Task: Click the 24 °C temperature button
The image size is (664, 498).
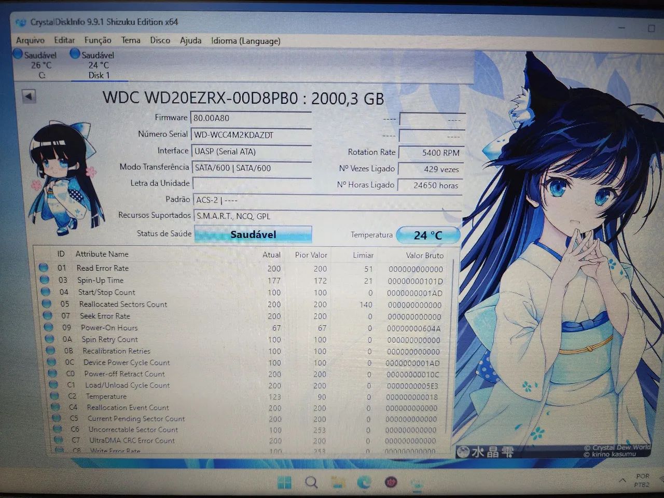Action: [428, 235]
